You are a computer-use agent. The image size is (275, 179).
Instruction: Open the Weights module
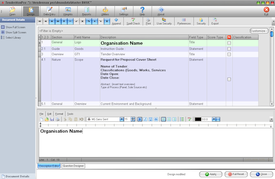tap(68, 11)
